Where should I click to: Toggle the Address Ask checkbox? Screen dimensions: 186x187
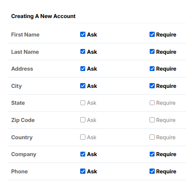point(83,69)
